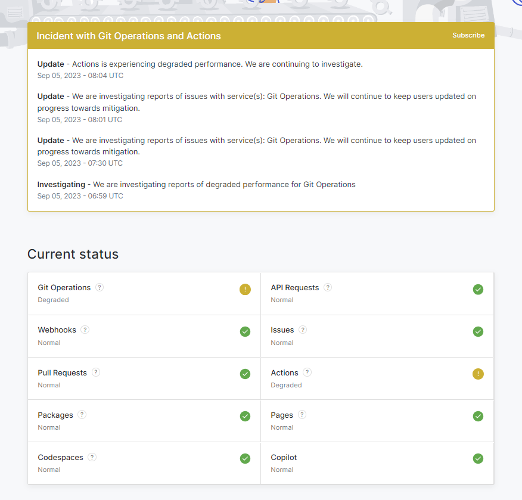The height and width of the screenshot is (500, 522).
Task: Open the Incident with Git Operations and Actions title
Action: pos(129,36)
